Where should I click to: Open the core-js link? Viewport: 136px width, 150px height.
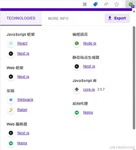[x=89, y=89]
